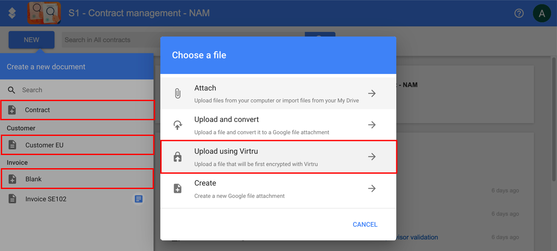This screenshot has height=251, width=557.
Task: Expand the Create option arrow
Action: [x=372, y=189]
